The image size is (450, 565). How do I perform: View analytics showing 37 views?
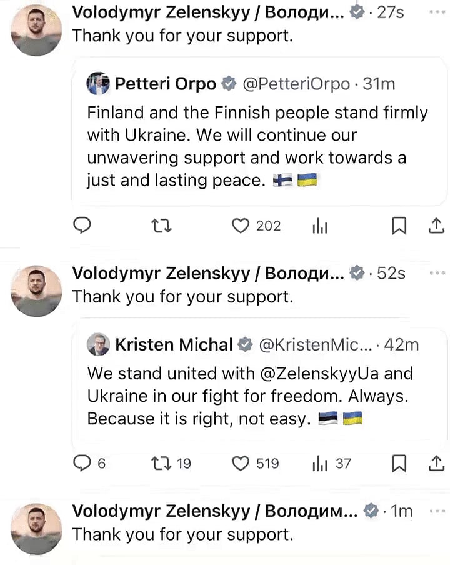click(320, 464)
